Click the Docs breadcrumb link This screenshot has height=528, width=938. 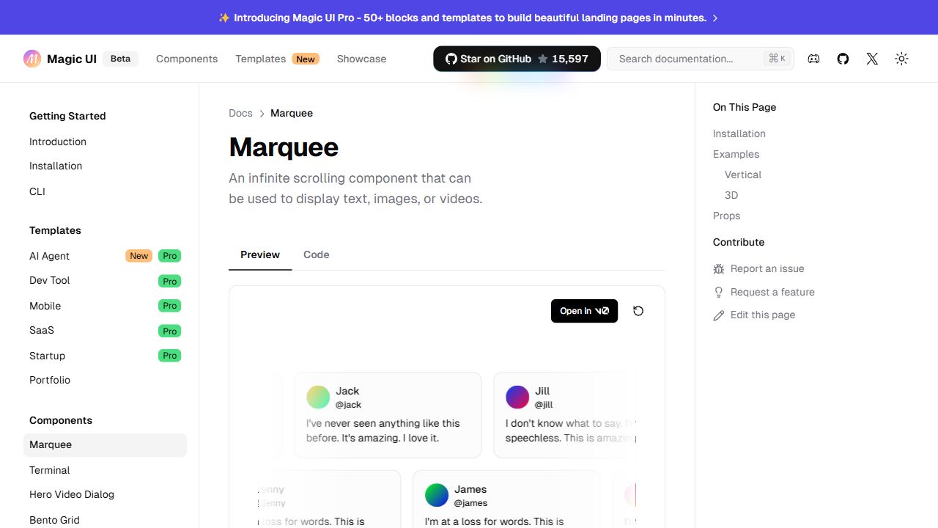tap(240, 113)
